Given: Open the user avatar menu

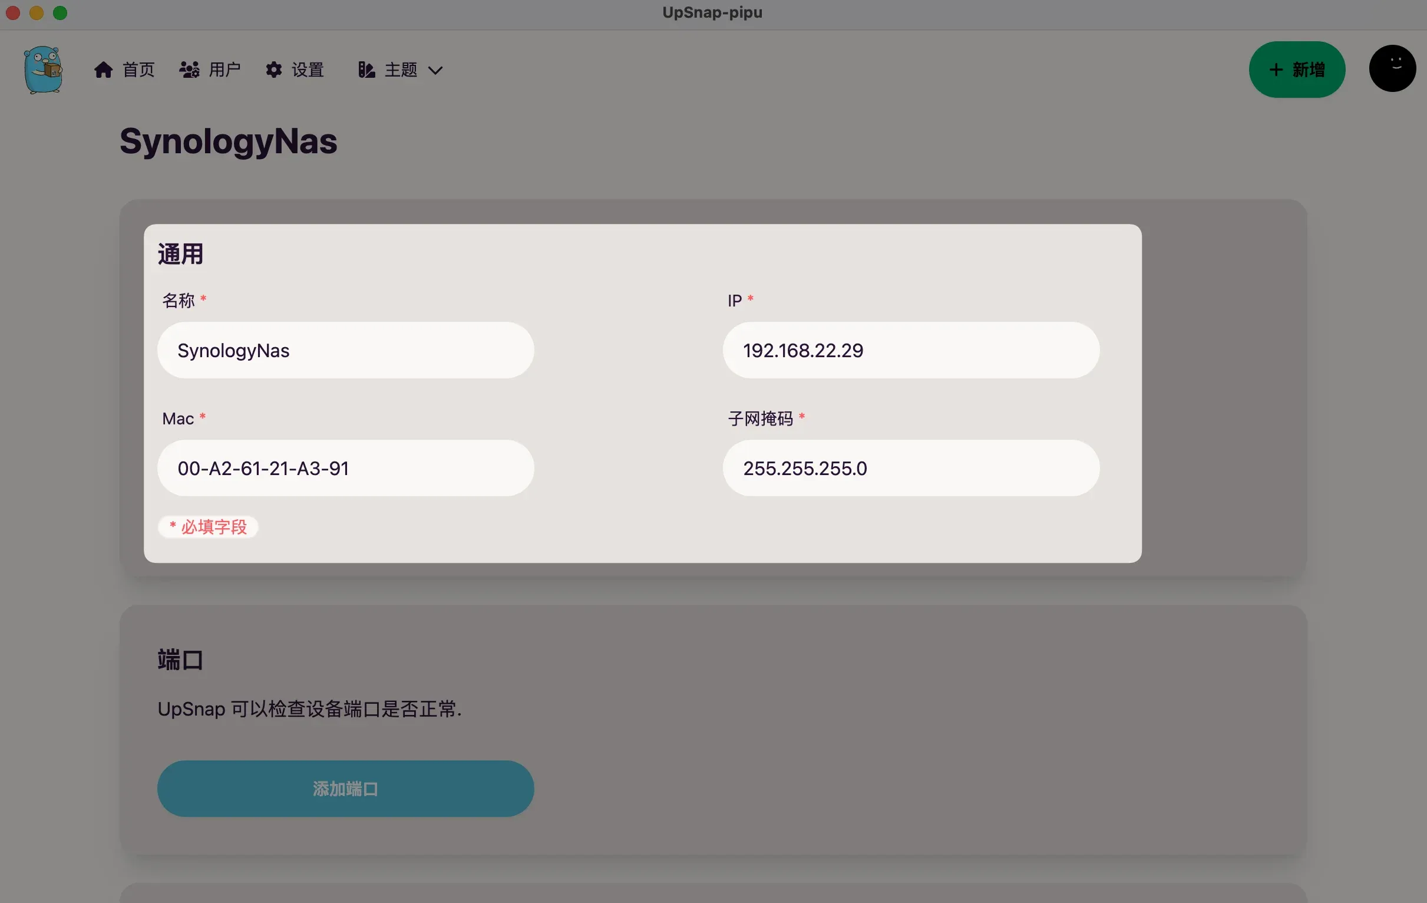Looking at the screenshot, I should 1392,69.
